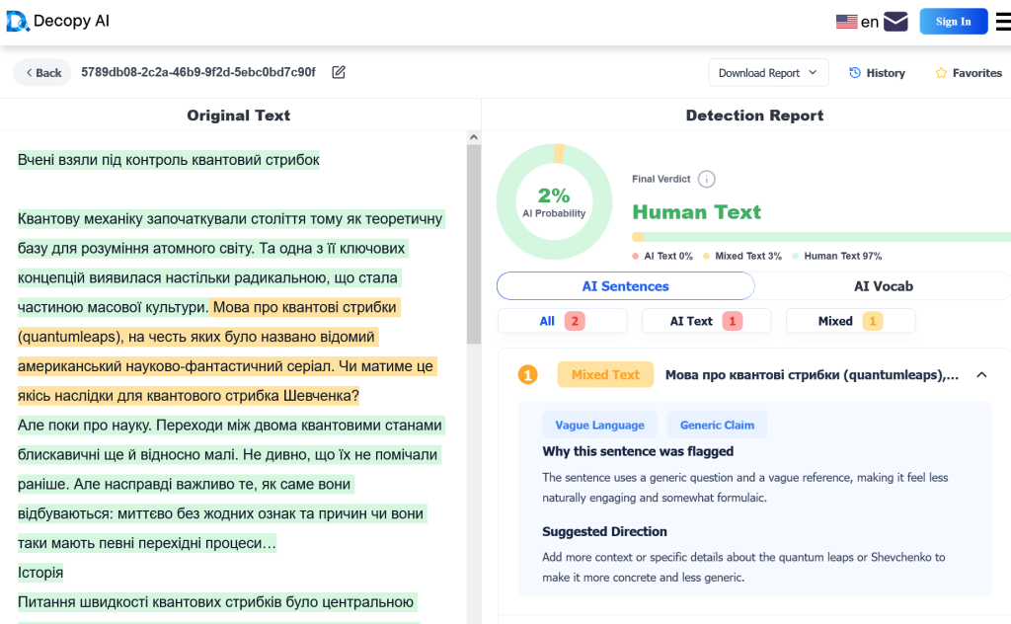The width and height of the screenshot is (1011, 624).
Task: Click the History clock icon
Action: tap(855, 73)
